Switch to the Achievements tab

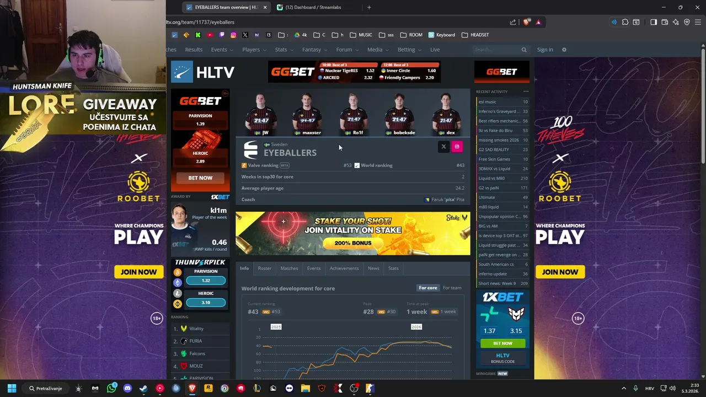tap(344, 269)
